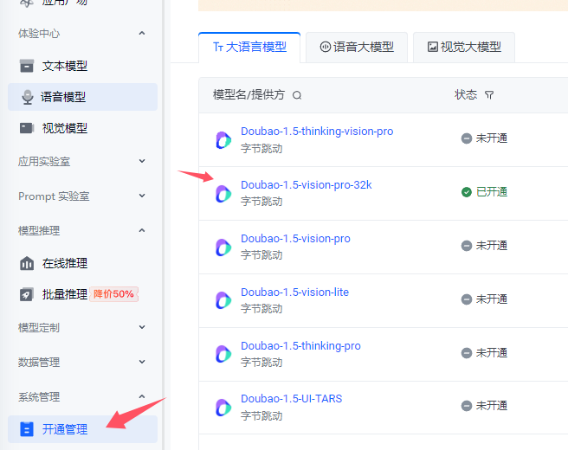Select the 大语言模型 tab
The width and height of the screenshot is (568, 450).
(x=249, y=48)
